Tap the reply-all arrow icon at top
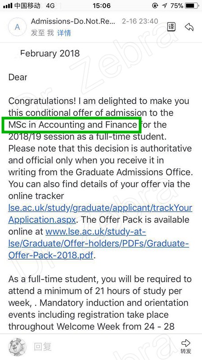 tap(189, 27)
